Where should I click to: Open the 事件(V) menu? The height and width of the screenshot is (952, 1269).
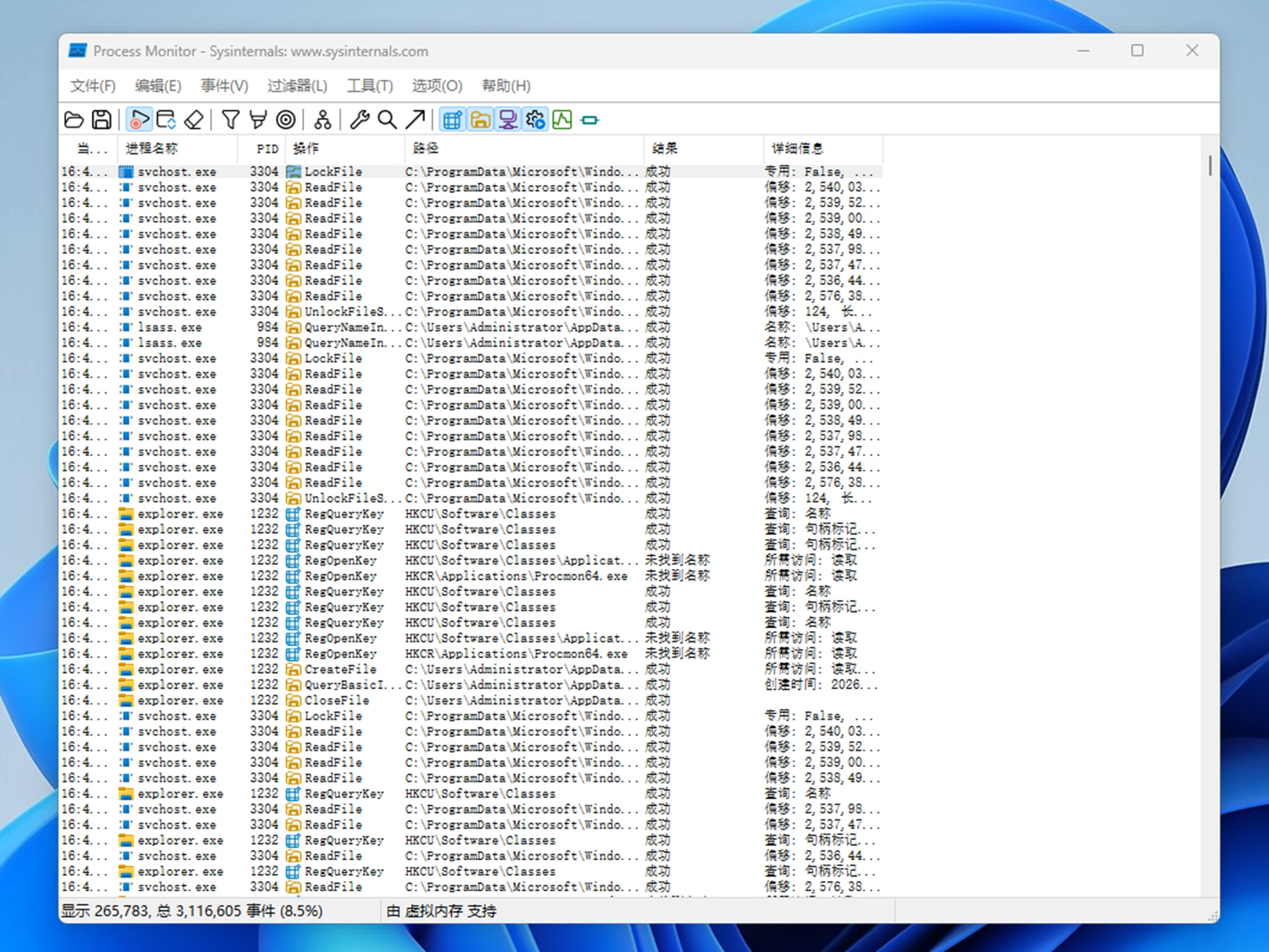pos(224,86)
